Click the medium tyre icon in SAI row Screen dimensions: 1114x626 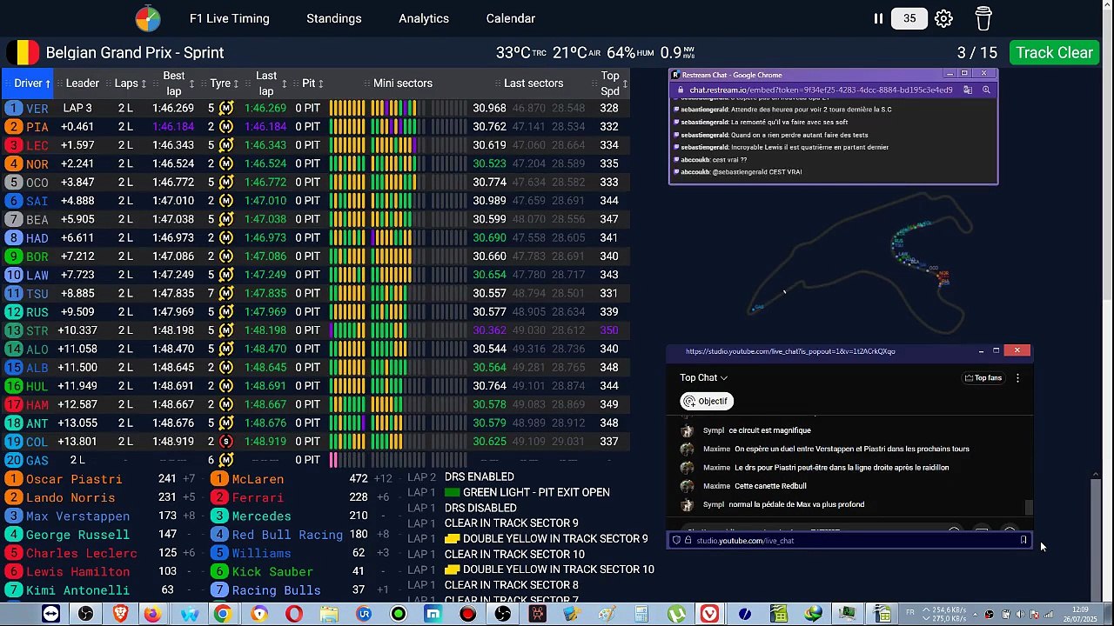click(226, 201)
